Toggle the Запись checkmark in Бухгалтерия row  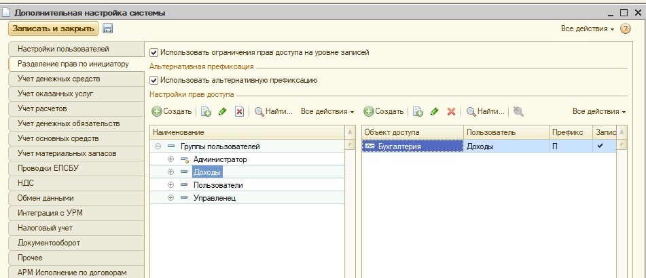click(x=600, y=146)
